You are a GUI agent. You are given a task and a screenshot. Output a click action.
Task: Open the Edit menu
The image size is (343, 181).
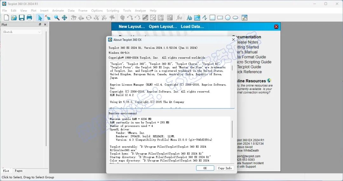14,10
